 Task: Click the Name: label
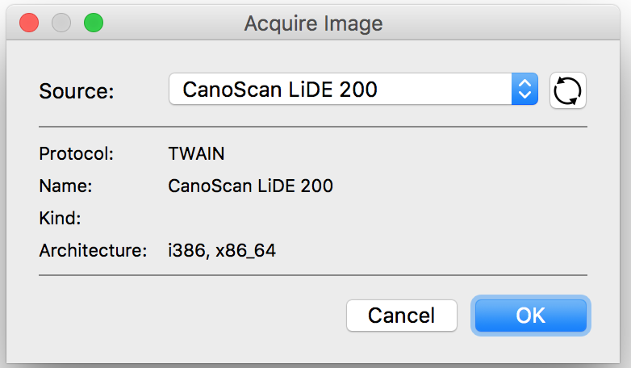click(65, 186)
